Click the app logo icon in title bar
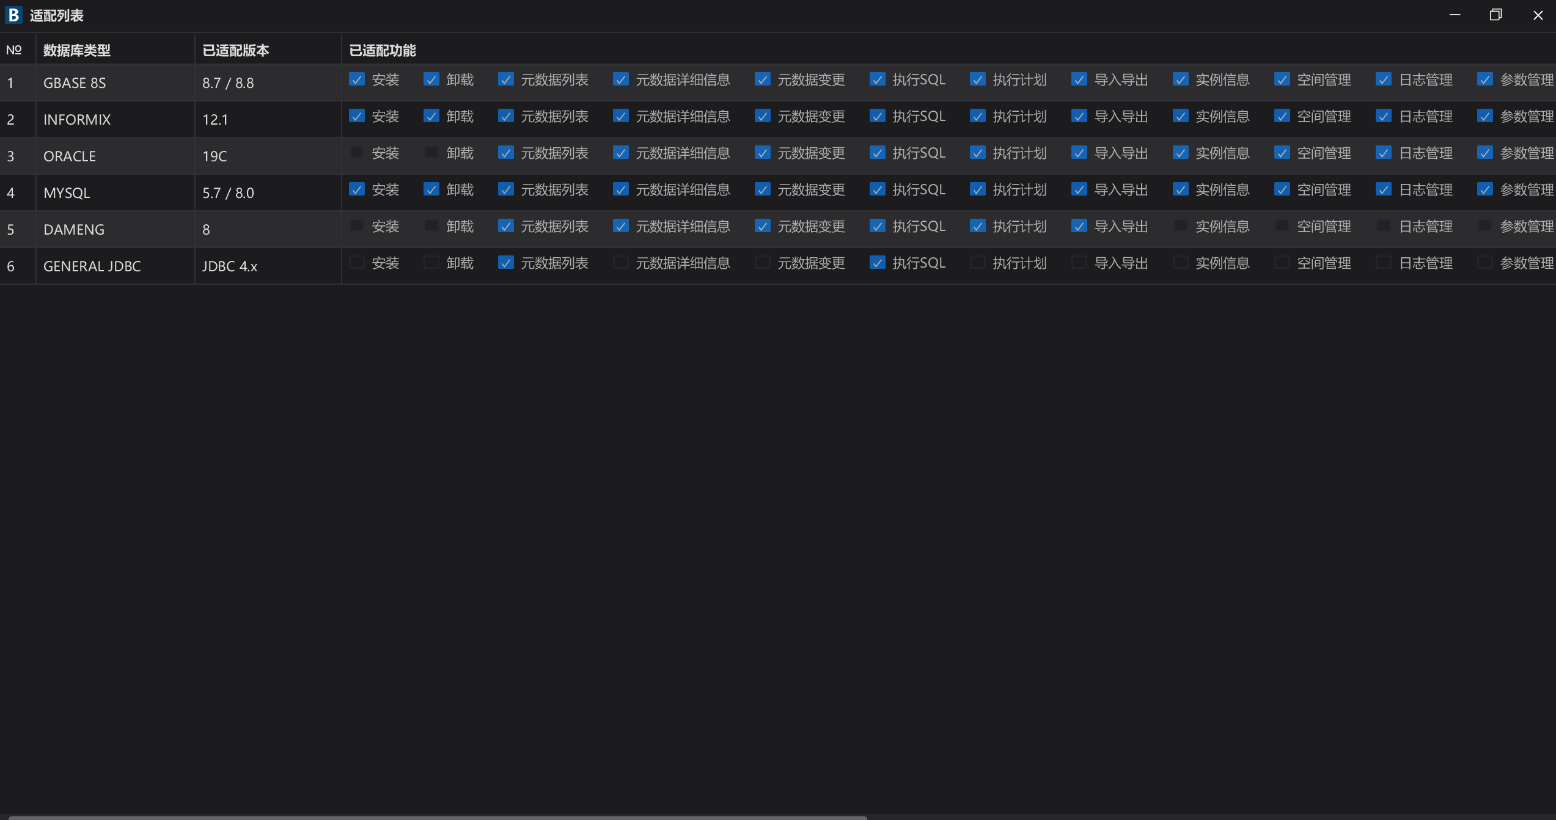1556x820 pixels. click(x=13, y=15)
